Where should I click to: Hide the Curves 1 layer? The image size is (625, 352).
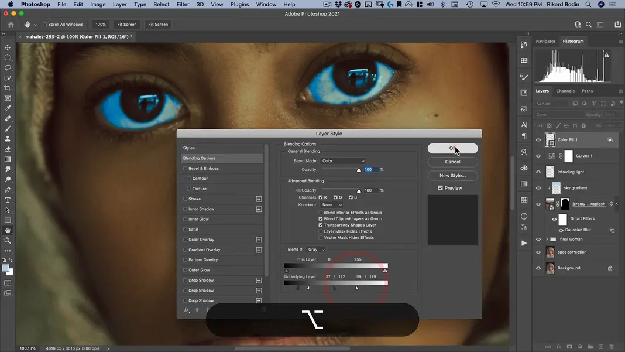[538, 156]
